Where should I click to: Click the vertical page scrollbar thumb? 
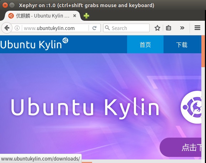tap(204, 51)
